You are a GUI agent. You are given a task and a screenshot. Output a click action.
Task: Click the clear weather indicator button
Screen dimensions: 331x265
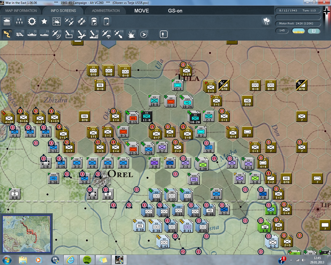298,31
